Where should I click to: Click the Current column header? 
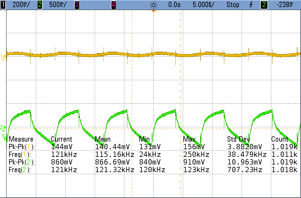pos(61,139)
